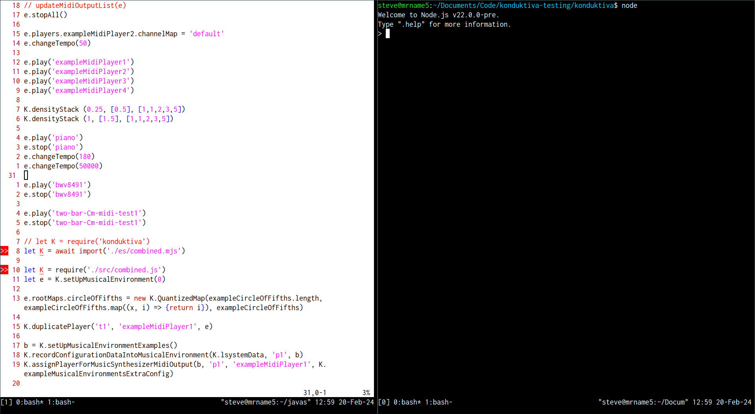Click the e.play('piano') line

click(53, 138)
